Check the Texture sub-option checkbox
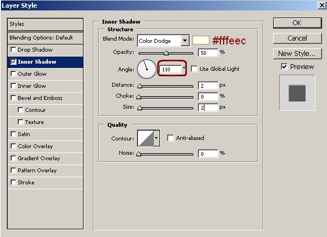Image resolution: width=327 pixels, height=237 pixels. (20, 122)
